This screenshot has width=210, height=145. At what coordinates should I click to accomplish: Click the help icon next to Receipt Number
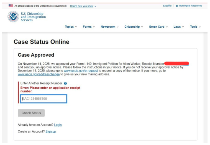65,83
